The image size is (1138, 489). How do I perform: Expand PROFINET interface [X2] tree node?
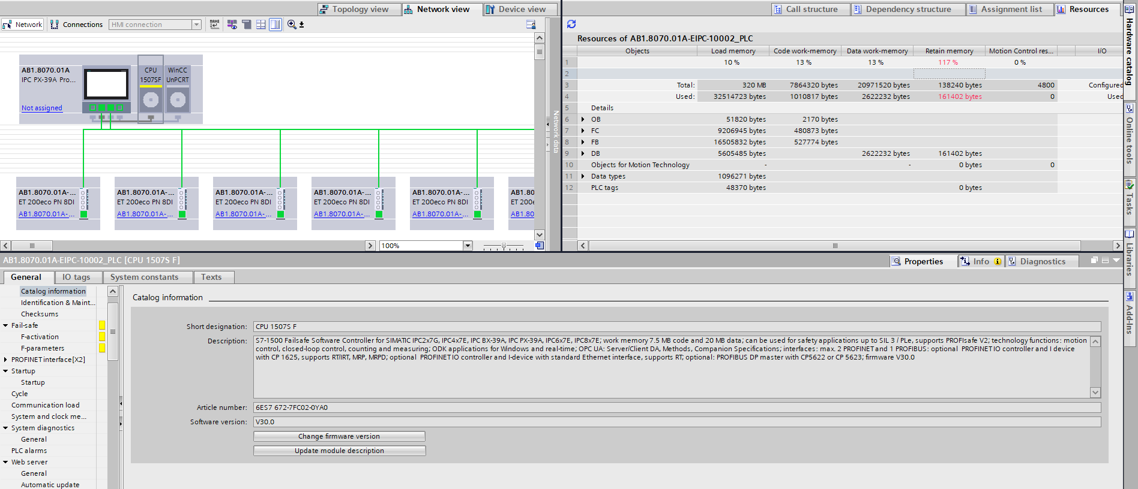tap(6, 360)
